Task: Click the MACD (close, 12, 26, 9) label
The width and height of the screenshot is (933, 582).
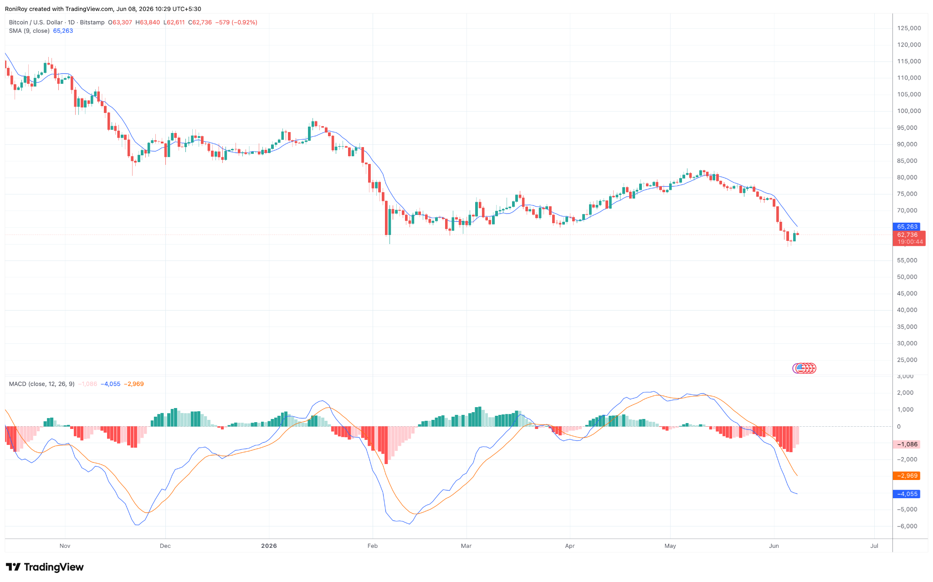Action: [x=41, y=384]
